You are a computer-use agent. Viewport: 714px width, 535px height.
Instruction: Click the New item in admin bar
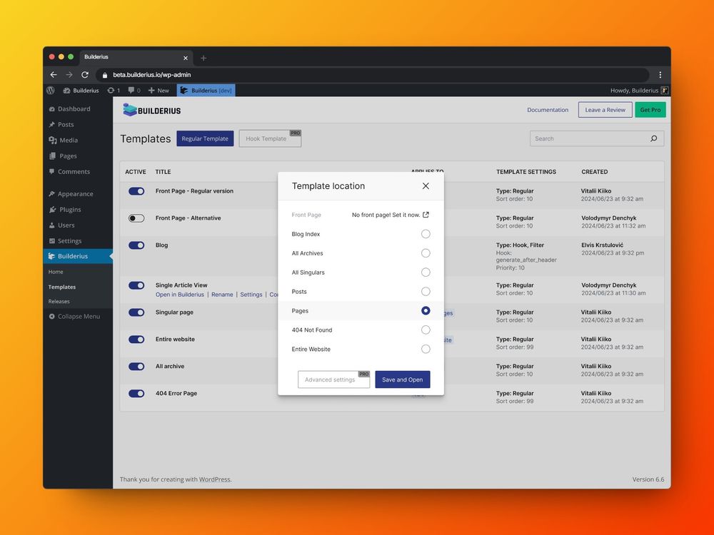[159, 90]
